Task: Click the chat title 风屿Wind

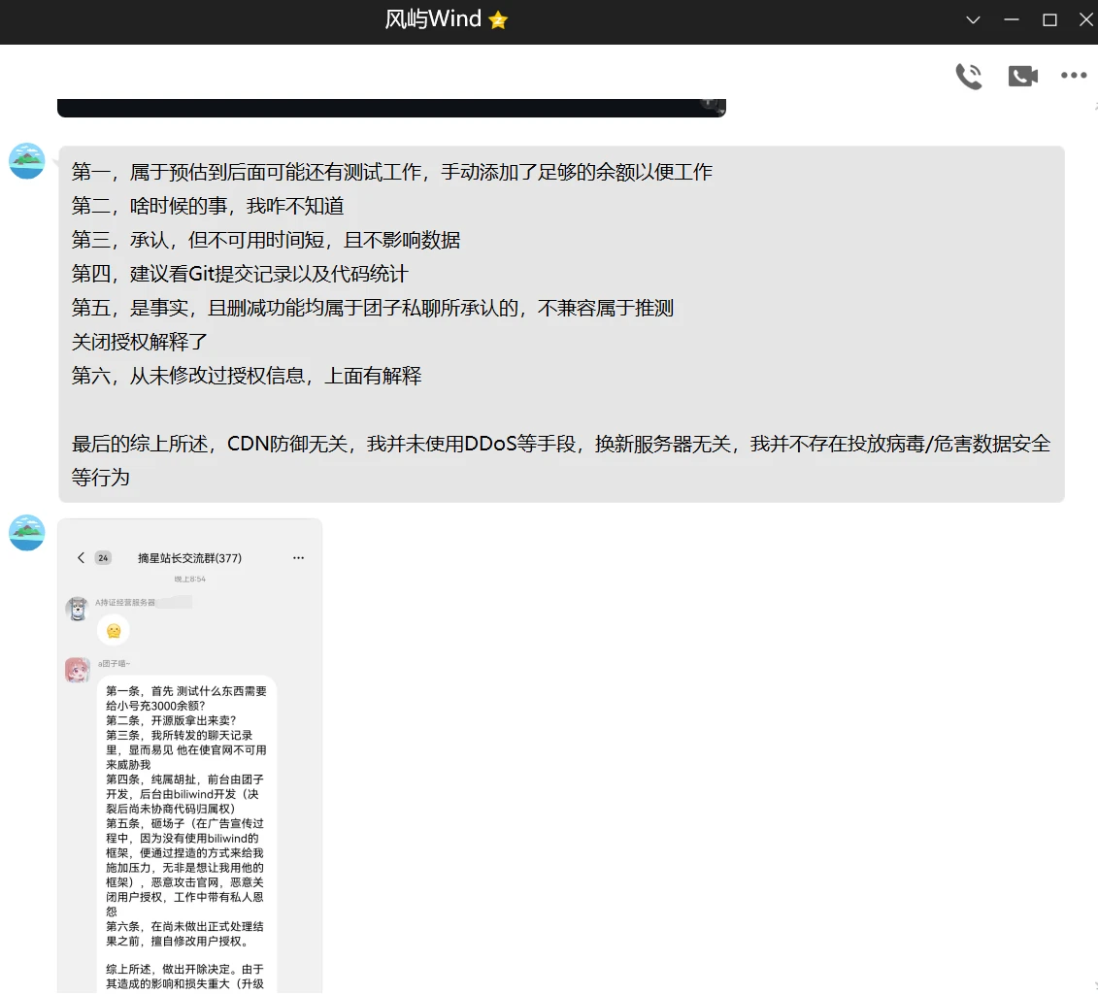Action: pyautogui.click(x=433, y=20)
